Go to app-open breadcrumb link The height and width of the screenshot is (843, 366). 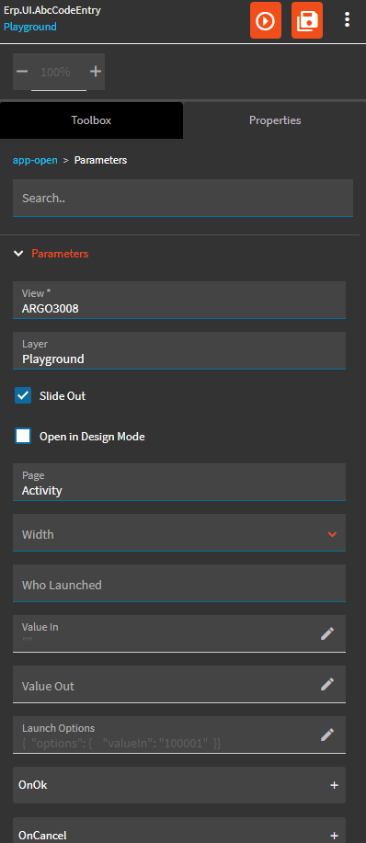[x=35, y=160]
